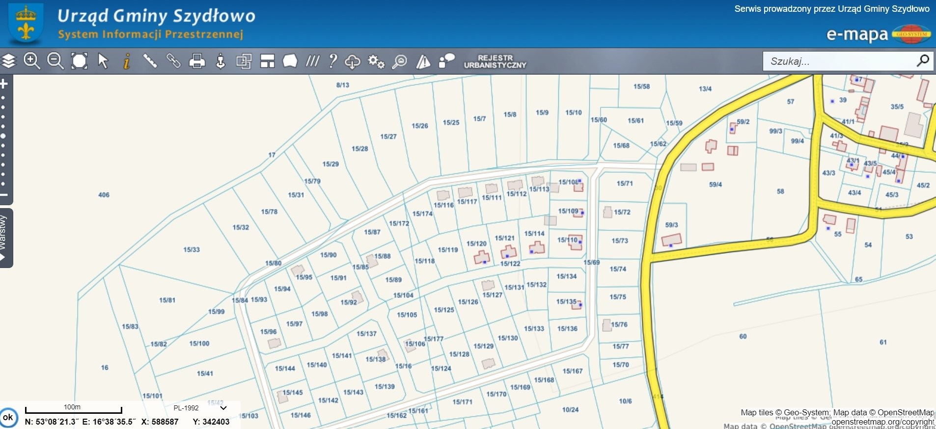Click the plus on zoom slider
936x429 pixels.
pos(4,84)
